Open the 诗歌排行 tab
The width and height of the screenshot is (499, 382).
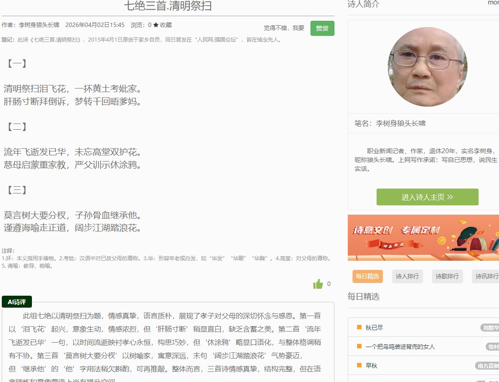447,277
